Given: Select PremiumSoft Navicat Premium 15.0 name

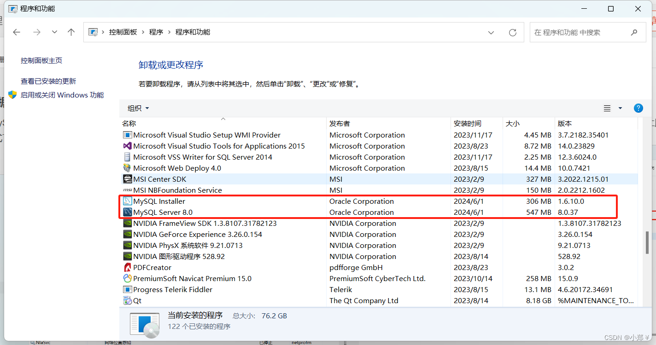Looking at the screenshot, I should coord(192,278).
